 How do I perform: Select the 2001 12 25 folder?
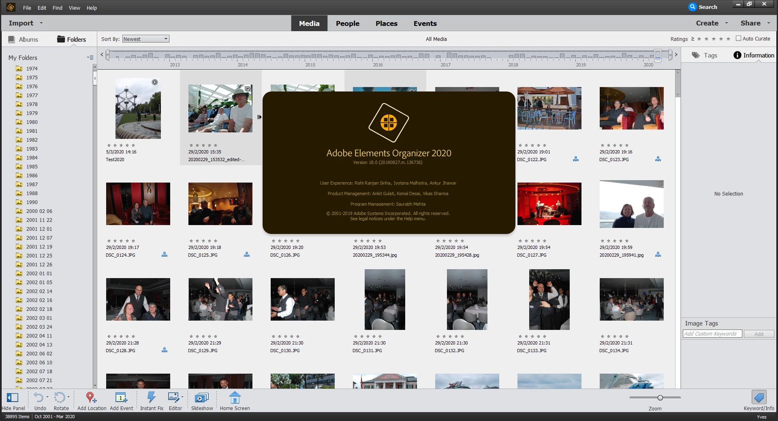(x=39, y=255)
